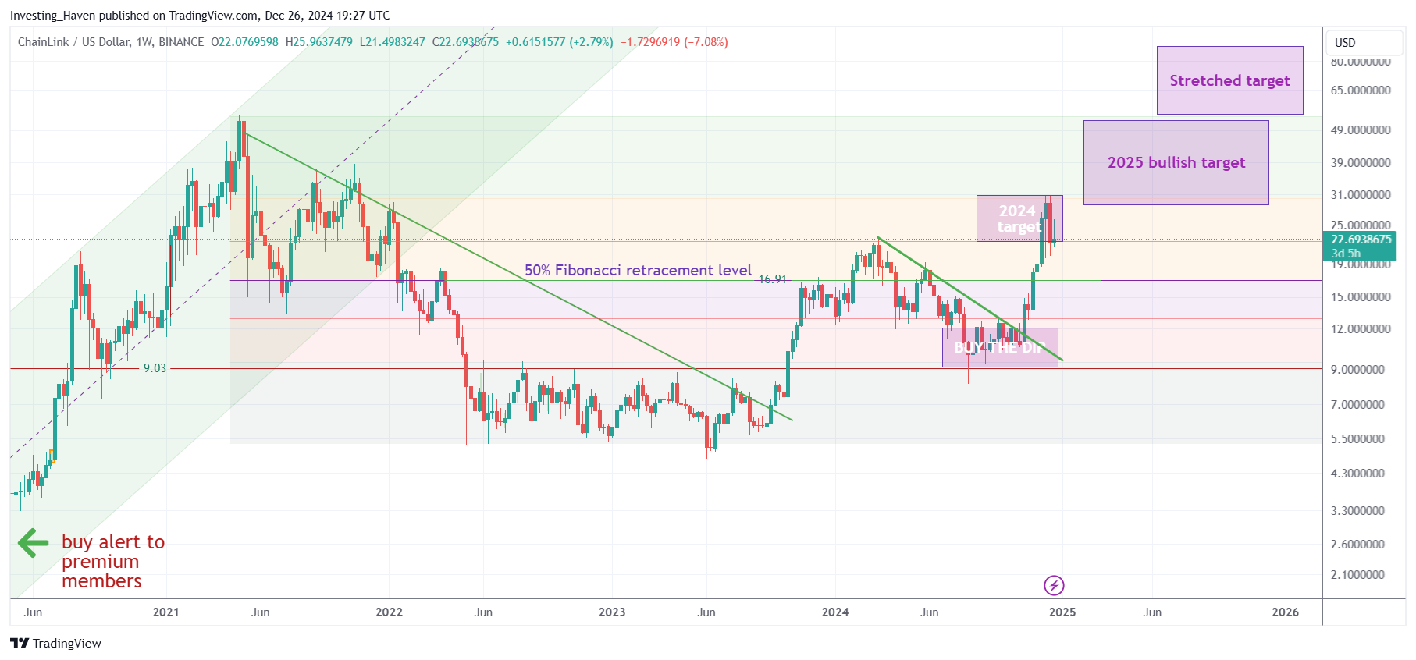Click the red change value −1.7296919 (−7.08%)
Image resolution: width=1416 pixels, height=660 pixels.
[674, 42]
